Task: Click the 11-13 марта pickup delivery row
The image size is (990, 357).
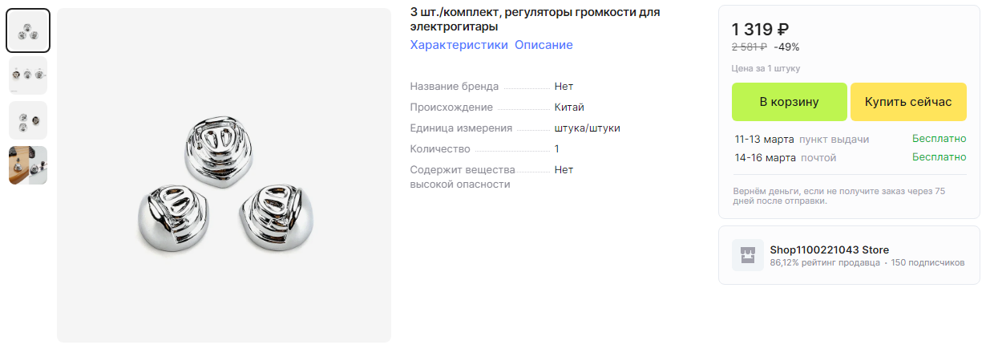Action: pyautogui.click(x=850, y=139)
